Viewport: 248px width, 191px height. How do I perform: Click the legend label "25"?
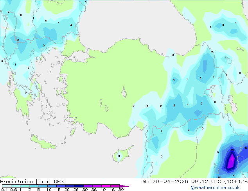point(76,189)
